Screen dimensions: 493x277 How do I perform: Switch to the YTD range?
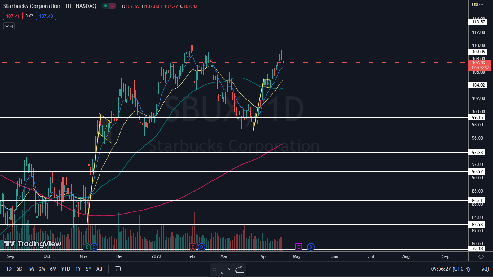(x=66, y=269)
